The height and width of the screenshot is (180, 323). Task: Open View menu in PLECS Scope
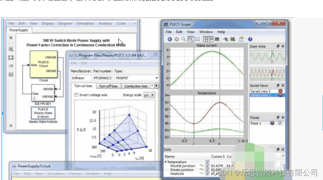191,32
